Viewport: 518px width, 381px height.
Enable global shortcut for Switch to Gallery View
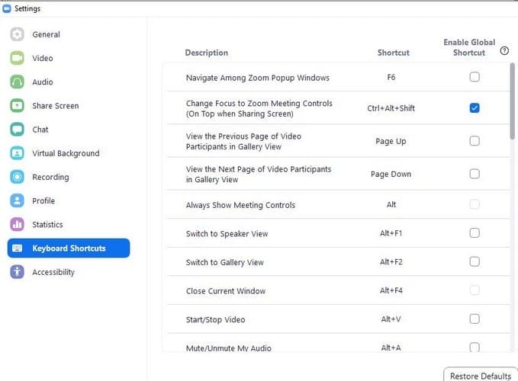coord(475,261)
